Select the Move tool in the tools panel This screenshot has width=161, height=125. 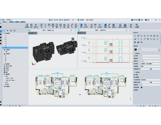pos(135,36)
